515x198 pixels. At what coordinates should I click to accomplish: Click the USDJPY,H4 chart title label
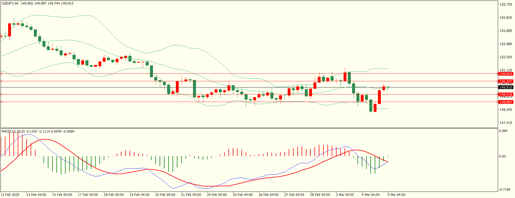tap(10, 3)
